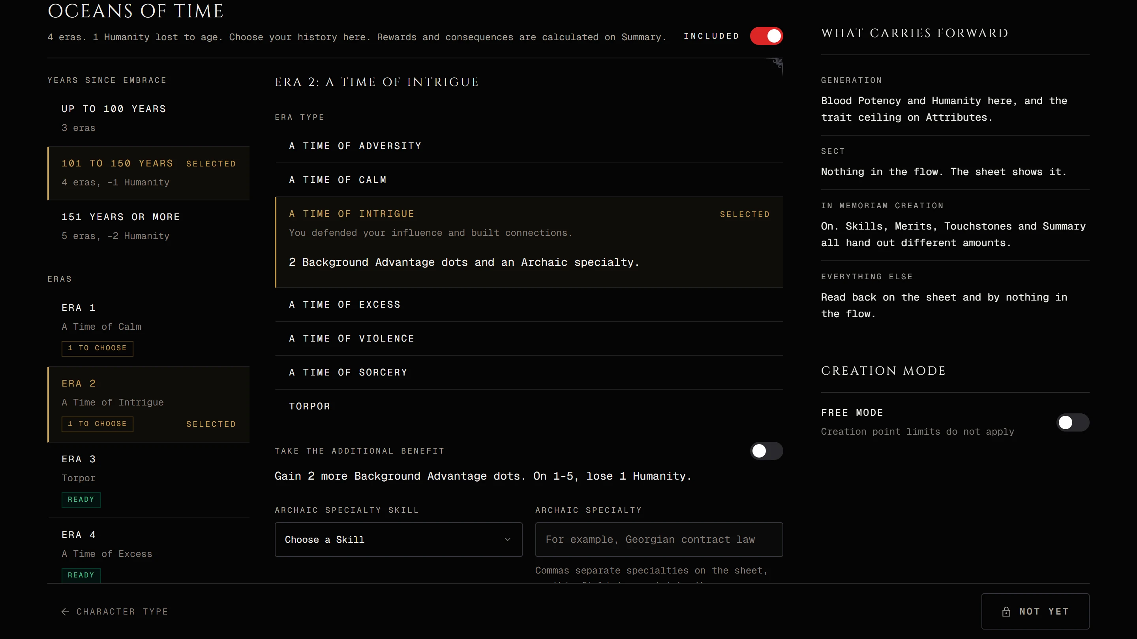The image size is (1137, 639).
Task: Click the Generation carry-forward description
Action: (944, 109)
